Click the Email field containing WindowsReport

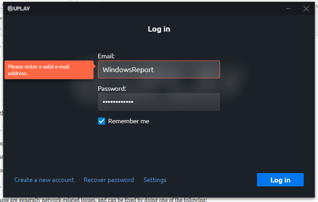(159, 69)
